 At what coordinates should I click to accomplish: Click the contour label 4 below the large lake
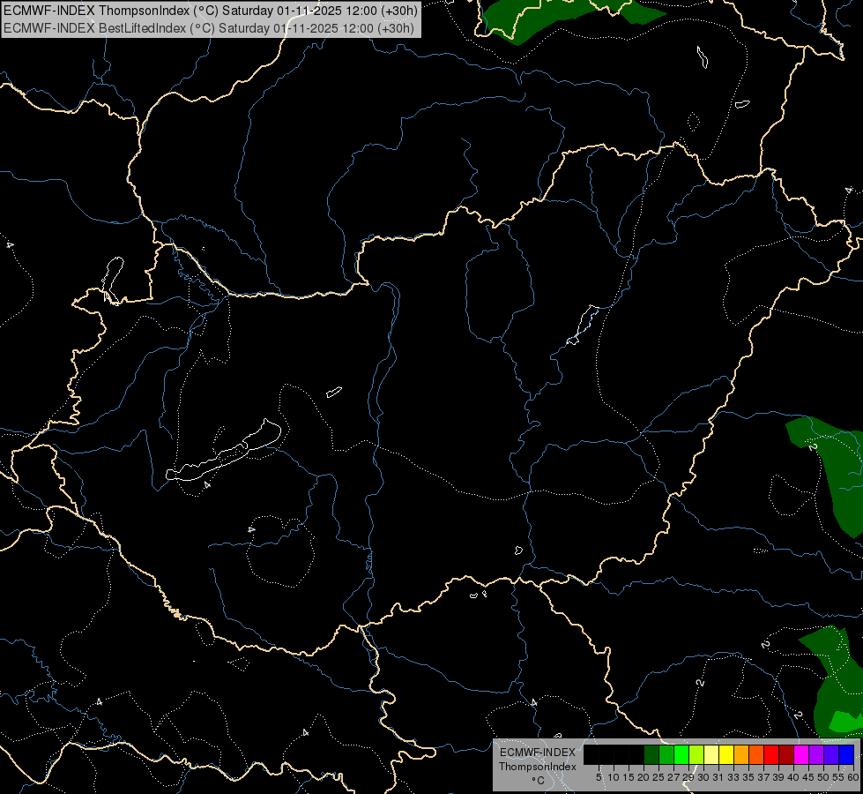[207, 485]
